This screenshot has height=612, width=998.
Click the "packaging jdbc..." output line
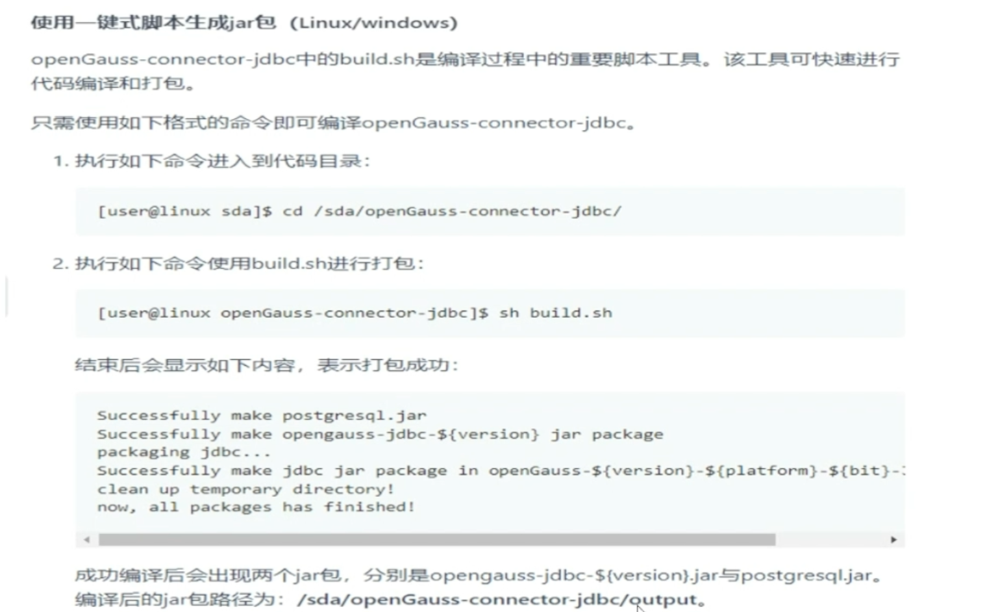(184, 452)
